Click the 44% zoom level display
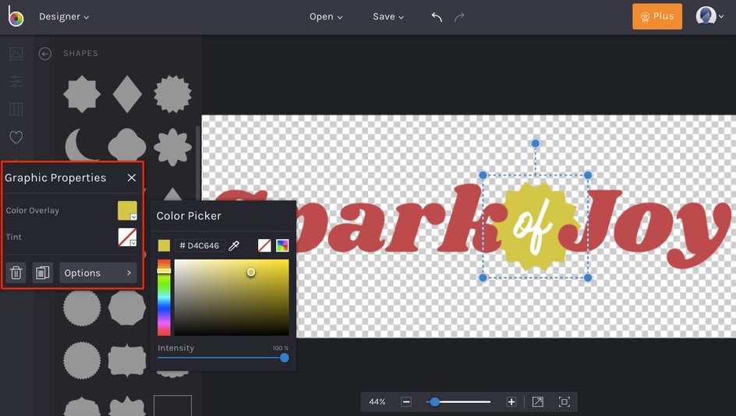736x416 pixels. (x=377, y=402)
